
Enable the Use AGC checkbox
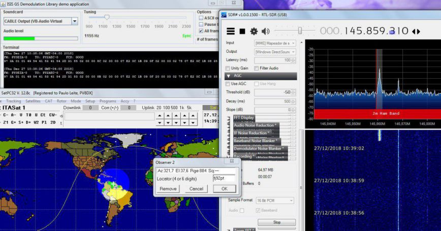click(x=229, y=84)
